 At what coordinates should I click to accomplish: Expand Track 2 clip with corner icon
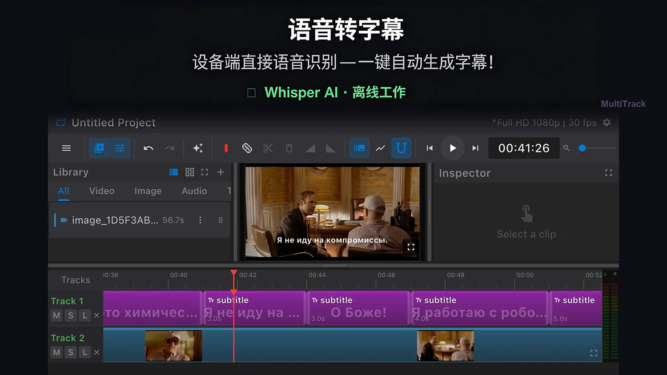(x=594, y=353)
